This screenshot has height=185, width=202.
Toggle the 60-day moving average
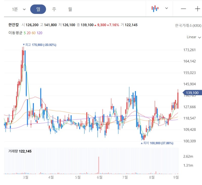click(34, 33)
